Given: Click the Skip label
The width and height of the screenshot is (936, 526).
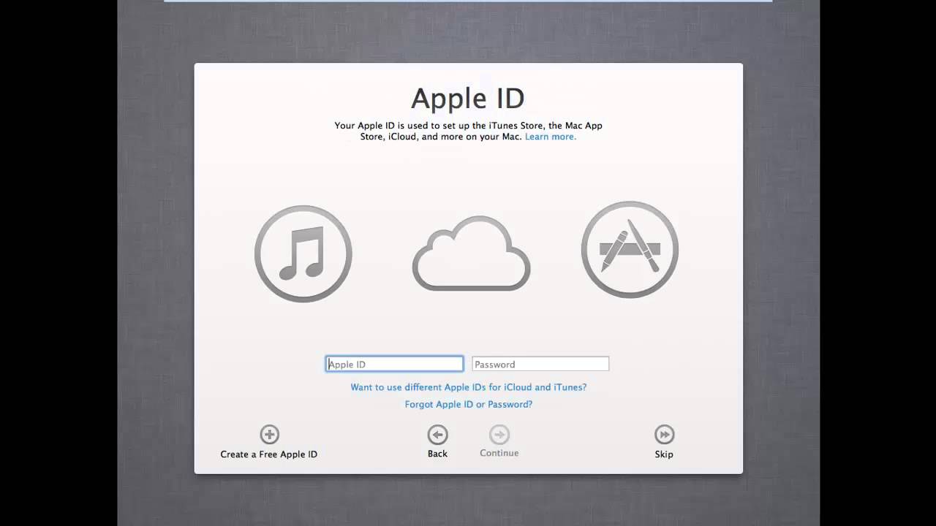Looking at the screenshot, I should (x=664, y=454).
